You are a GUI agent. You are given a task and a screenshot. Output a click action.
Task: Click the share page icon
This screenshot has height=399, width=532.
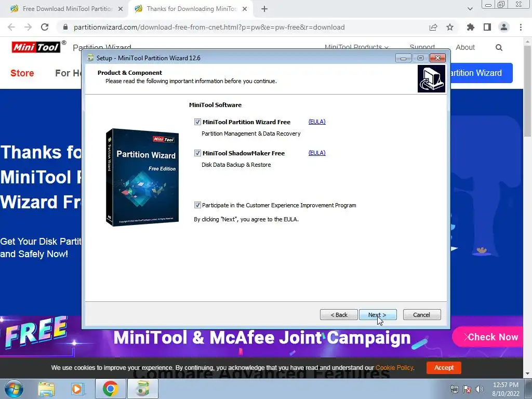click(x=433, y=27)
